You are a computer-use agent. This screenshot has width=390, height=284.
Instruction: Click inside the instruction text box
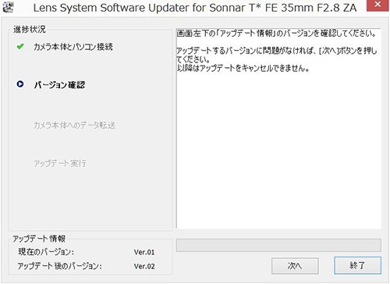pos(278,129)
